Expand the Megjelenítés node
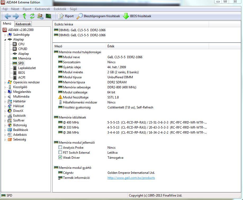This screenshot has height=200, width=243. pyautogui.click(x=5, y=92)
